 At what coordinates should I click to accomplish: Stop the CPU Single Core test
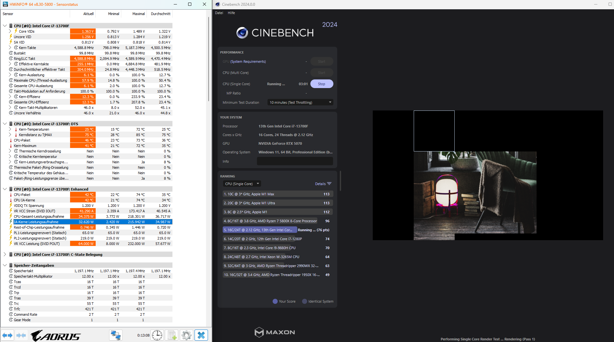coord(322,84)
